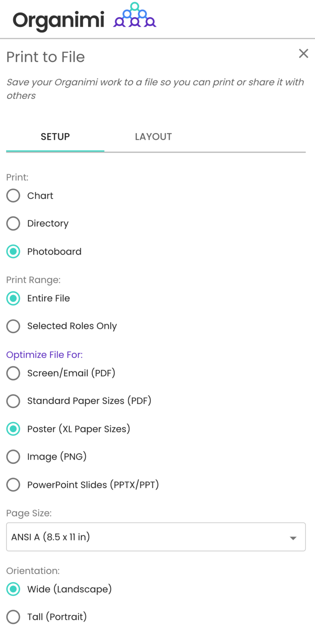
Task: Click the Page Size dropdown arrow
Action: [x=293, y=536]
